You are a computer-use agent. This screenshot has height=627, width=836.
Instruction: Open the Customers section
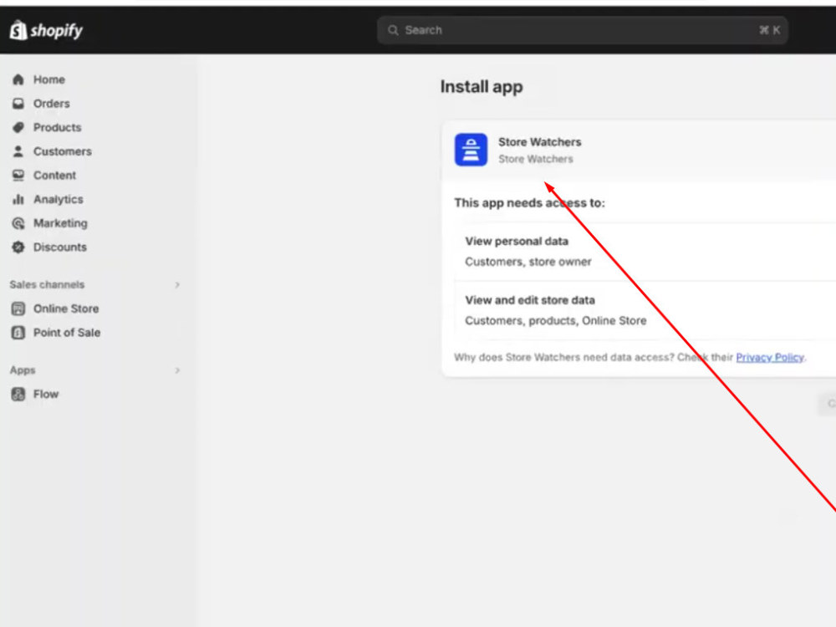coord(63,151)
